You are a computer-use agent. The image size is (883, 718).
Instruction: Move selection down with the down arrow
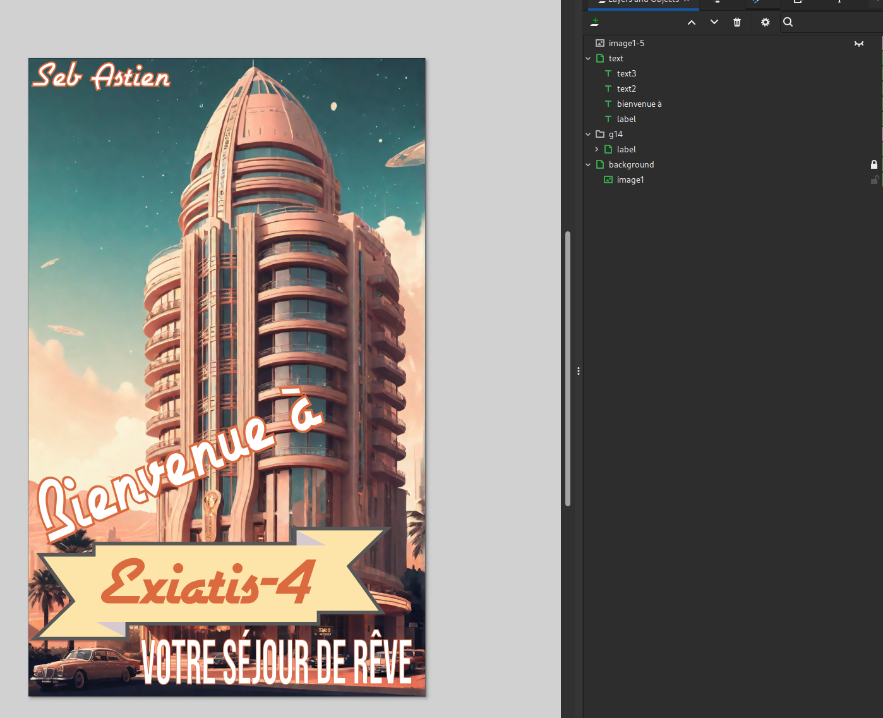click(x=714, y=22)
